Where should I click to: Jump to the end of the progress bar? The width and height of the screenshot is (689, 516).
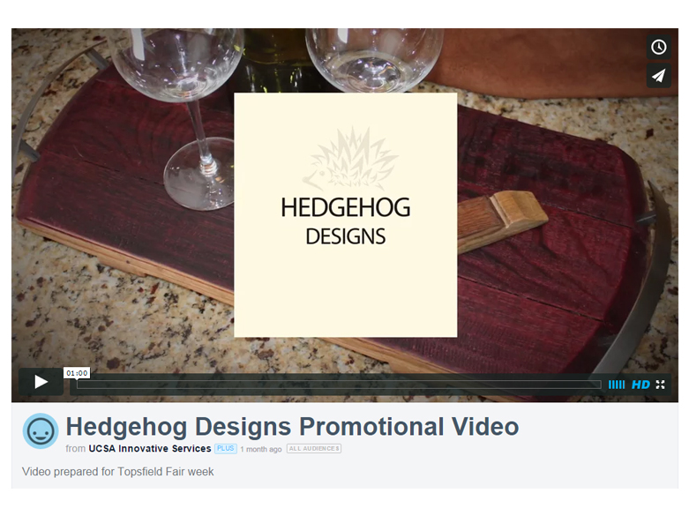click(x=600, y=385)
